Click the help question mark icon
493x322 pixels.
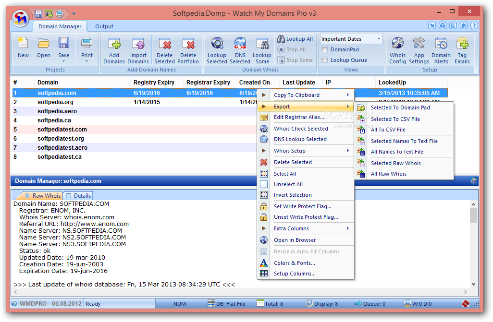click(474, 25)
